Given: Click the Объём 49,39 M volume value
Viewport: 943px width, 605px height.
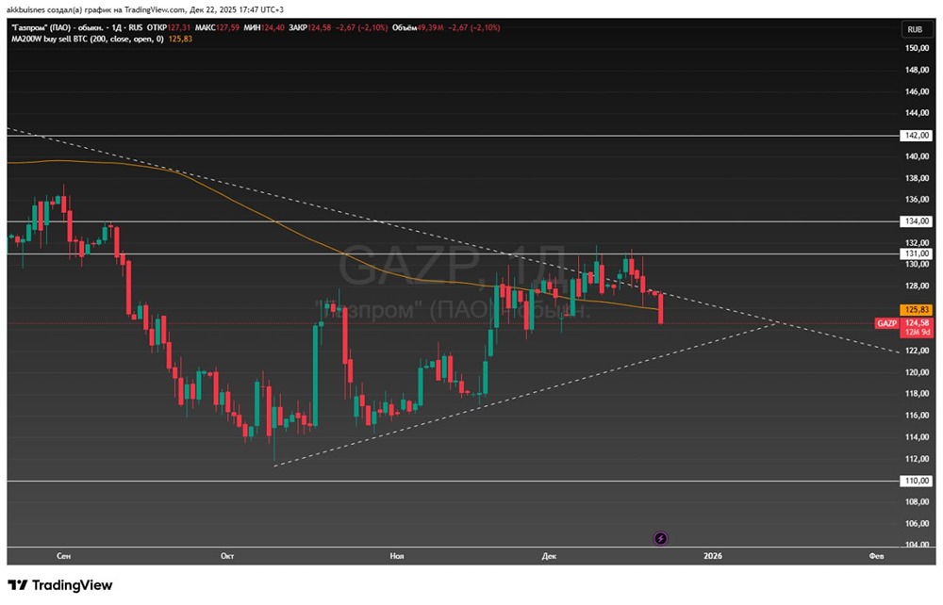Looking at the screenshot, I should pyautogui.click(x=418, y=27).
